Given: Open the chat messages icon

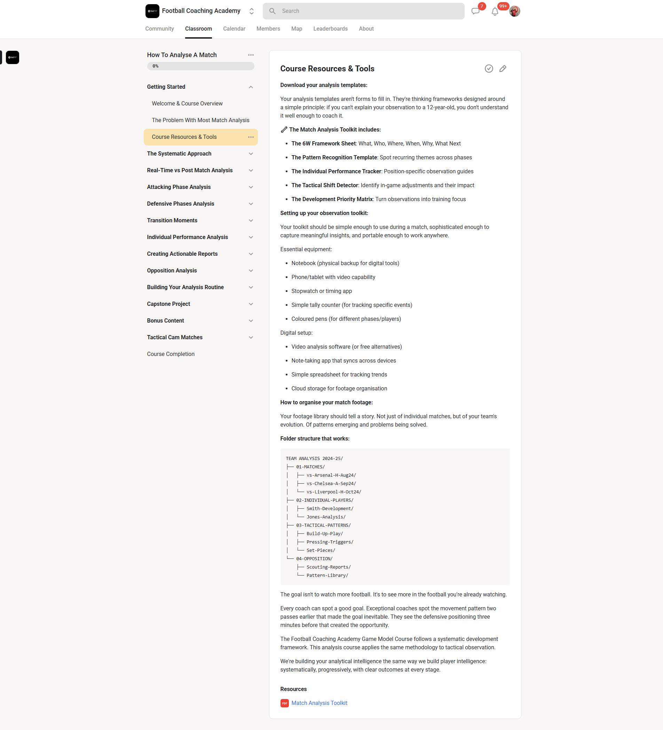Looking at the screenshot, I should click(x=476, y=11).
